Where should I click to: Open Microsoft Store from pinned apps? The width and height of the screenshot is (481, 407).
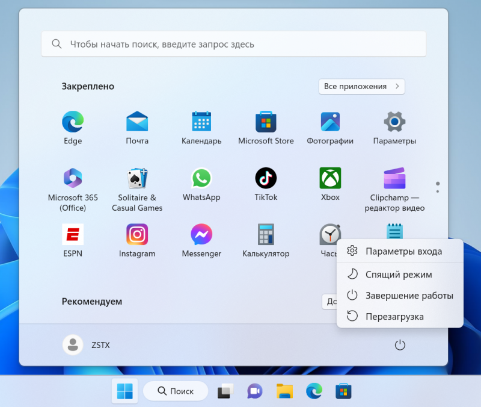pos(266,128)
